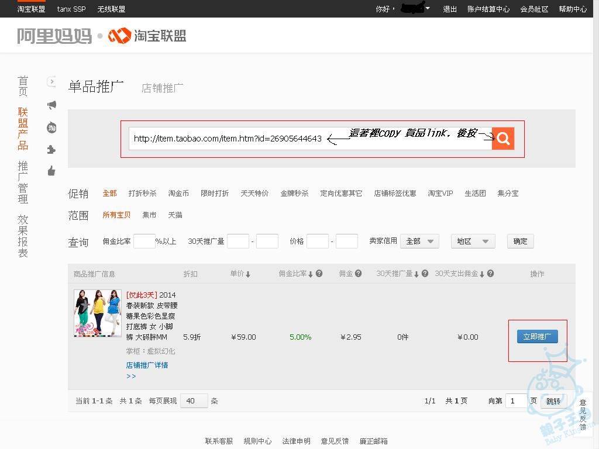This screenshot has height=449, width=599.
Task: Open 账户结算中心 in top bar
Action: tap(488, 9)
